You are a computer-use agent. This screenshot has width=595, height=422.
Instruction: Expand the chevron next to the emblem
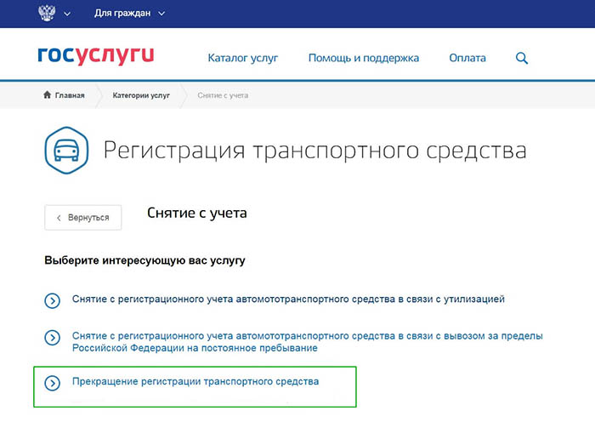click(x=67, y=14)
